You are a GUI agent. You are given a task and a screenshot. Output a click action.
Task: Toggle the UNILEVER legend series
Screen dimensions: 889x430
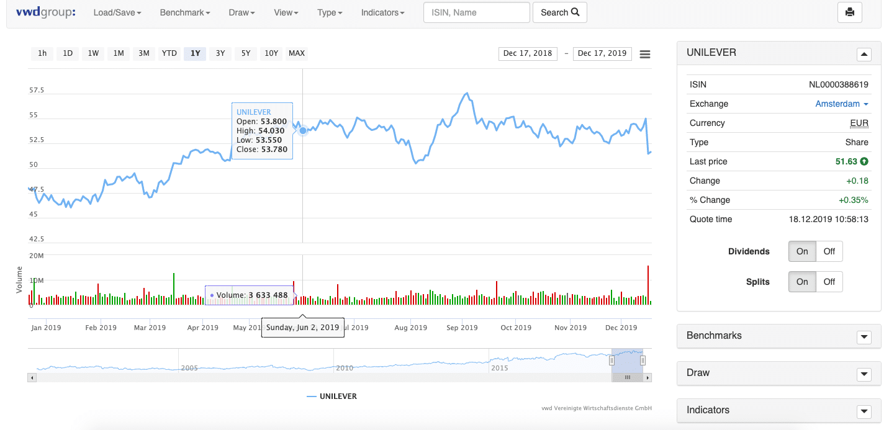[x=332, y=396]
